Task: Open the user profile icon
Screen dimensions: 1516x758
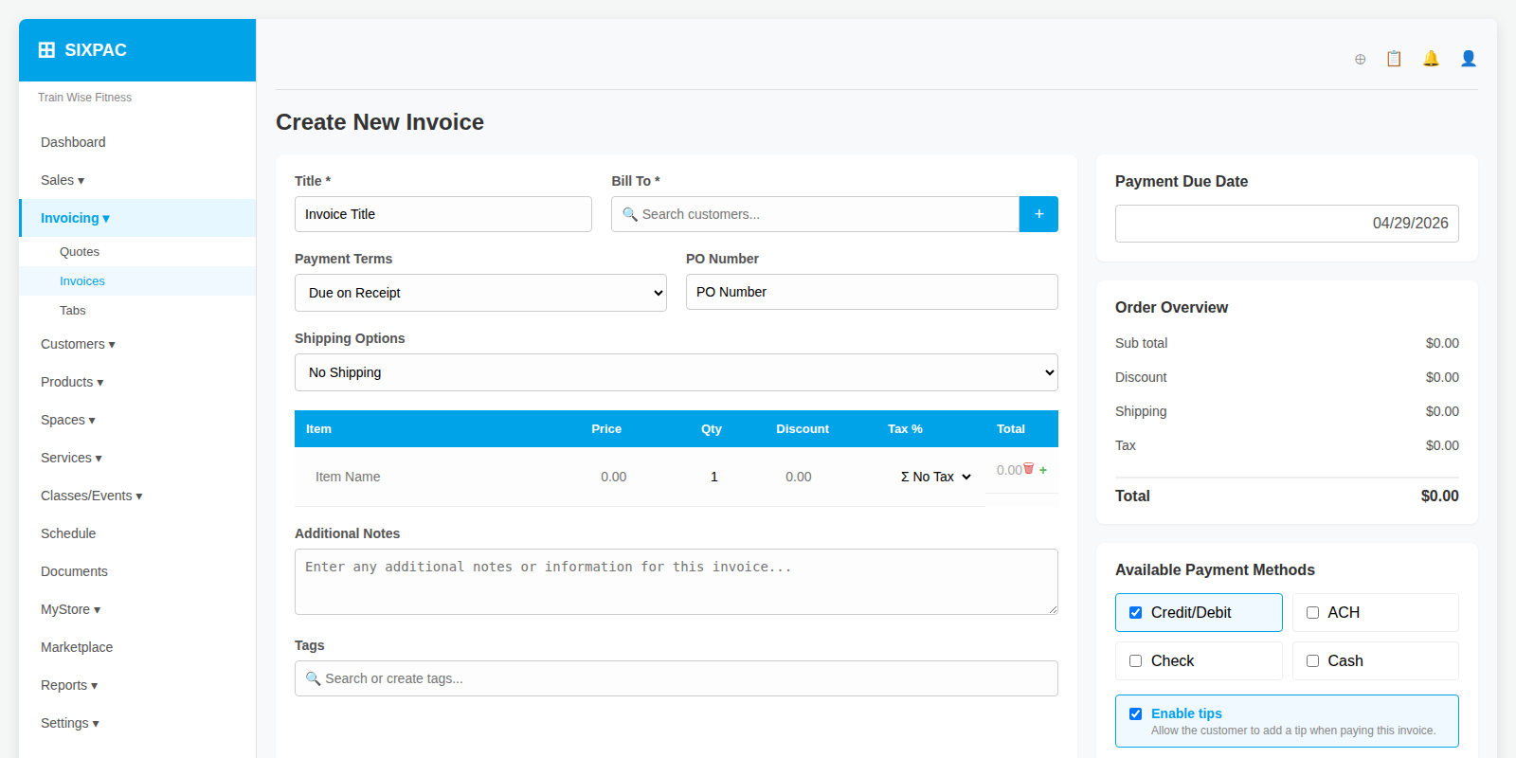Action: click(x=1469, y=59)
